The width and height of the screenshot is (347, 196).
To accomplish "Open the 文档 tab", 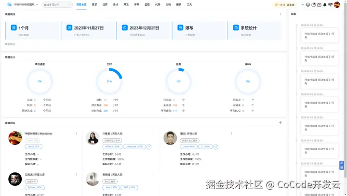I will 168,4.
